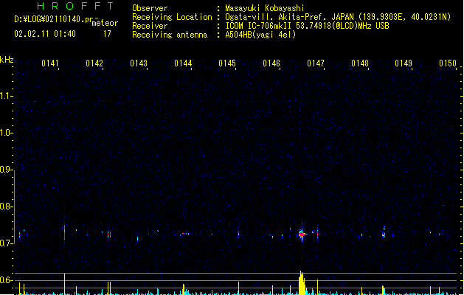Select antenna value A504HB(yagi 4el)

(x=260, y=35)
